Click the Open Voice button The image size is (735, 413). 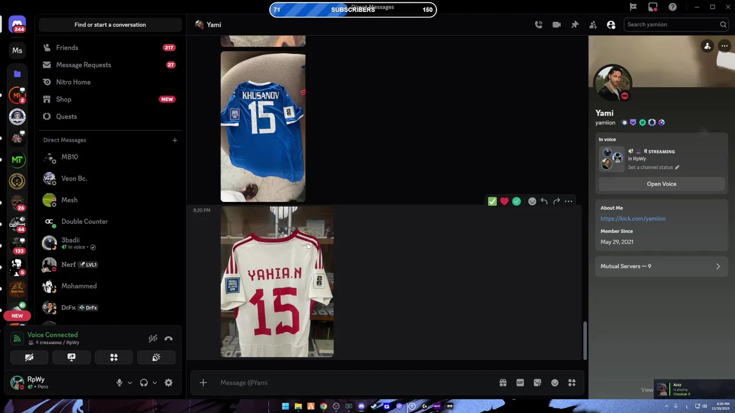pos(661,184)
